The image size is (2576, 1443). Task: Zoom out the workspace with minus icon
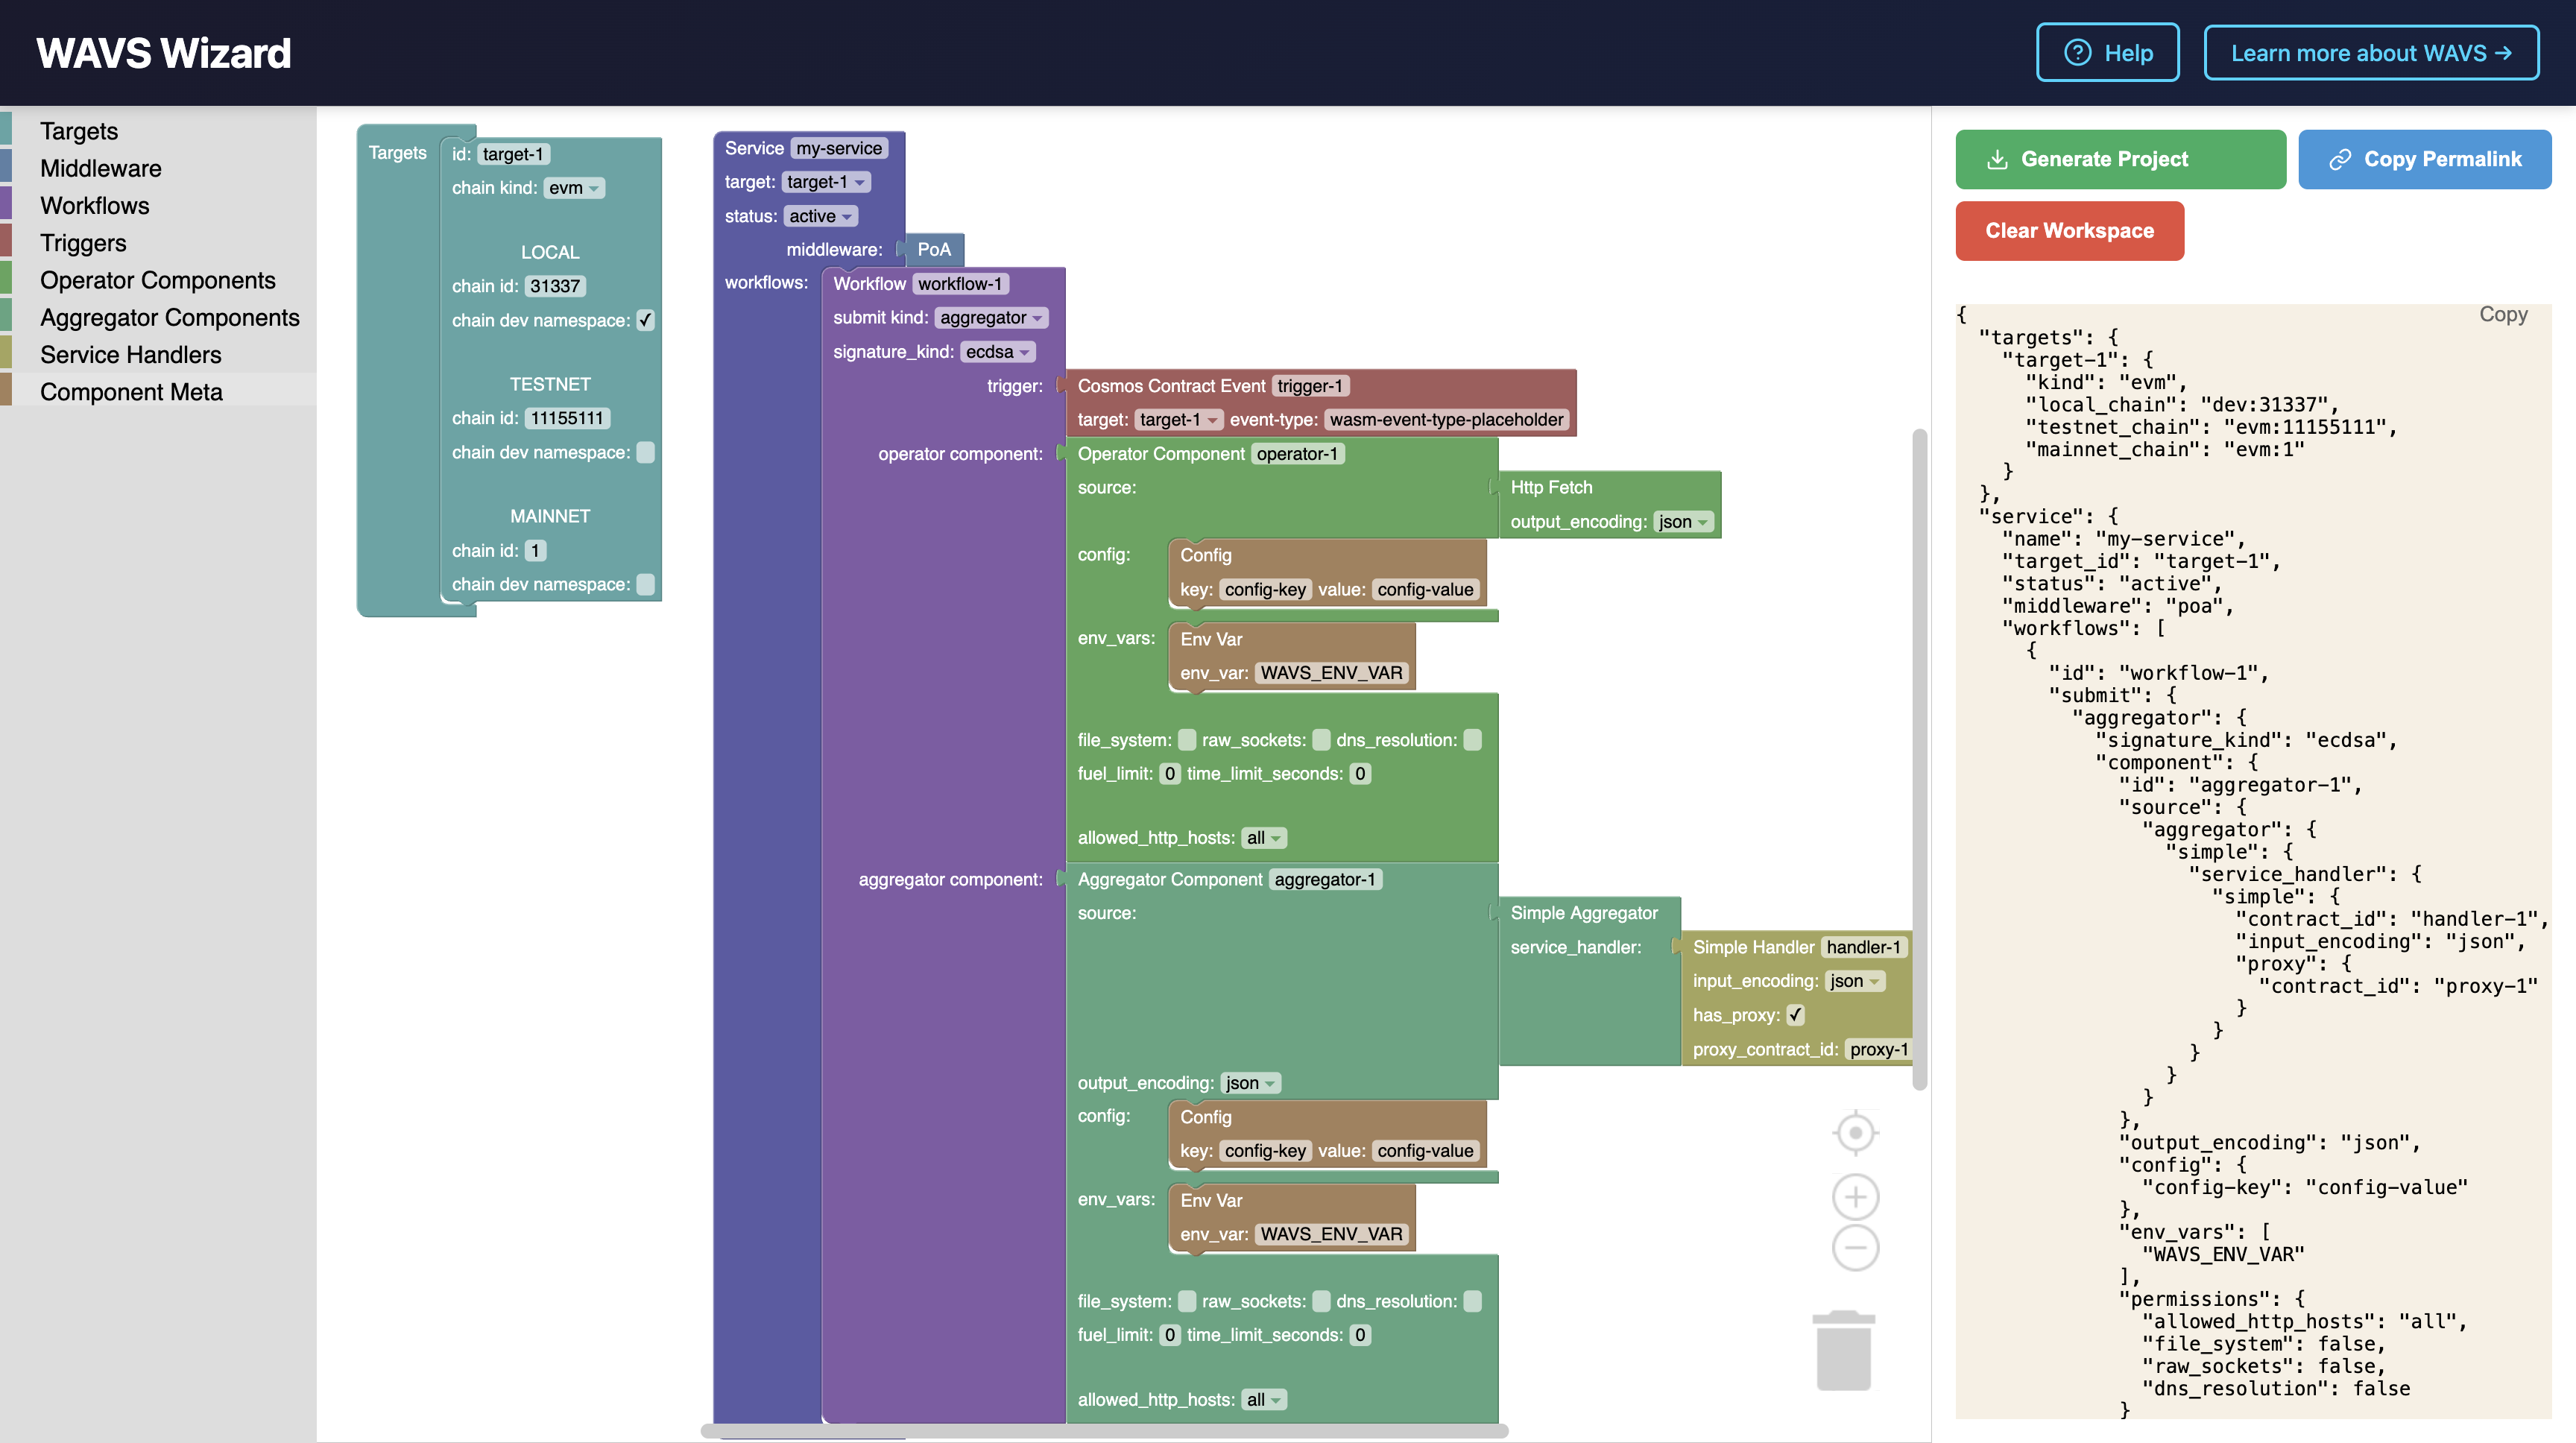pyautogui.click(x=1855, y=1248)
